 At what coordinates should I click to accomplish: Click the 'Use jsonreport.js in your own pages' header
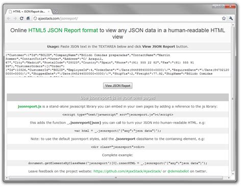(117, 97)
